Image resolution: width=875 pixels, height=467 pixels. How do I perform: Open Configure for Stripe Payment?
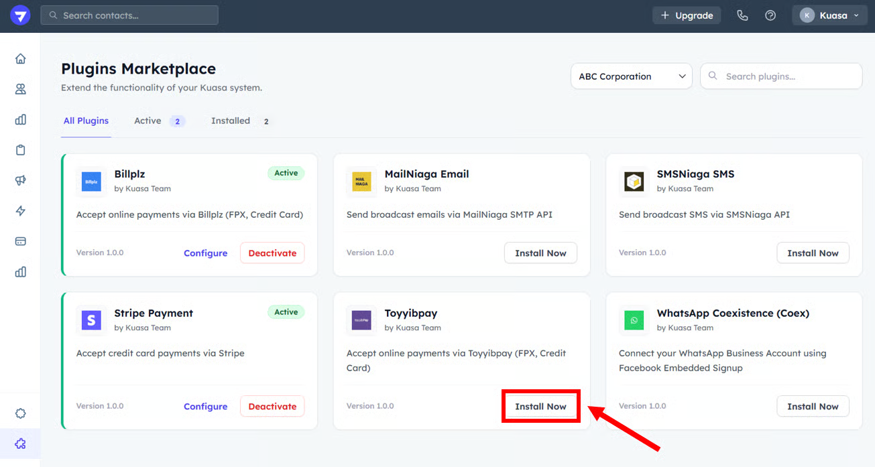tap(205, 406)
